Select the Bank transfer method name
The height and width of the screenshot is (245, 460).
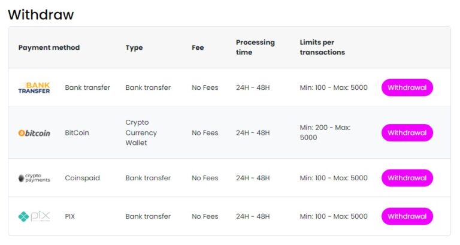coord(87,87)
